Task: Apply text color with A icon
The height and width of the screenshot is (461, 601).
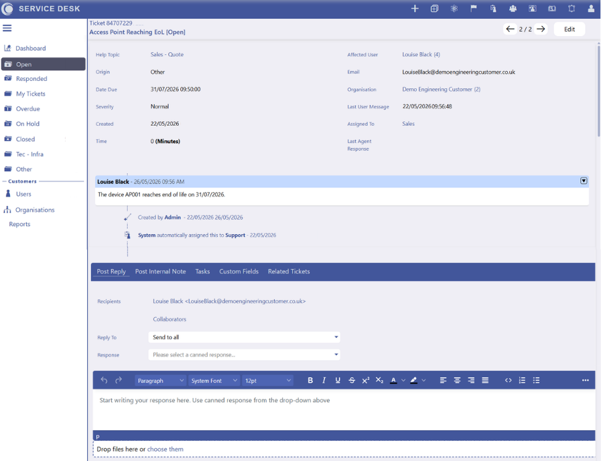Action: (393, 380)
